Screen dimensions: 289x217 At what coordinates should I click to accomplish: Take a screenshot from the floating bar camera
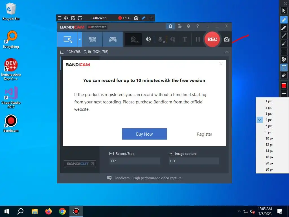136,18
